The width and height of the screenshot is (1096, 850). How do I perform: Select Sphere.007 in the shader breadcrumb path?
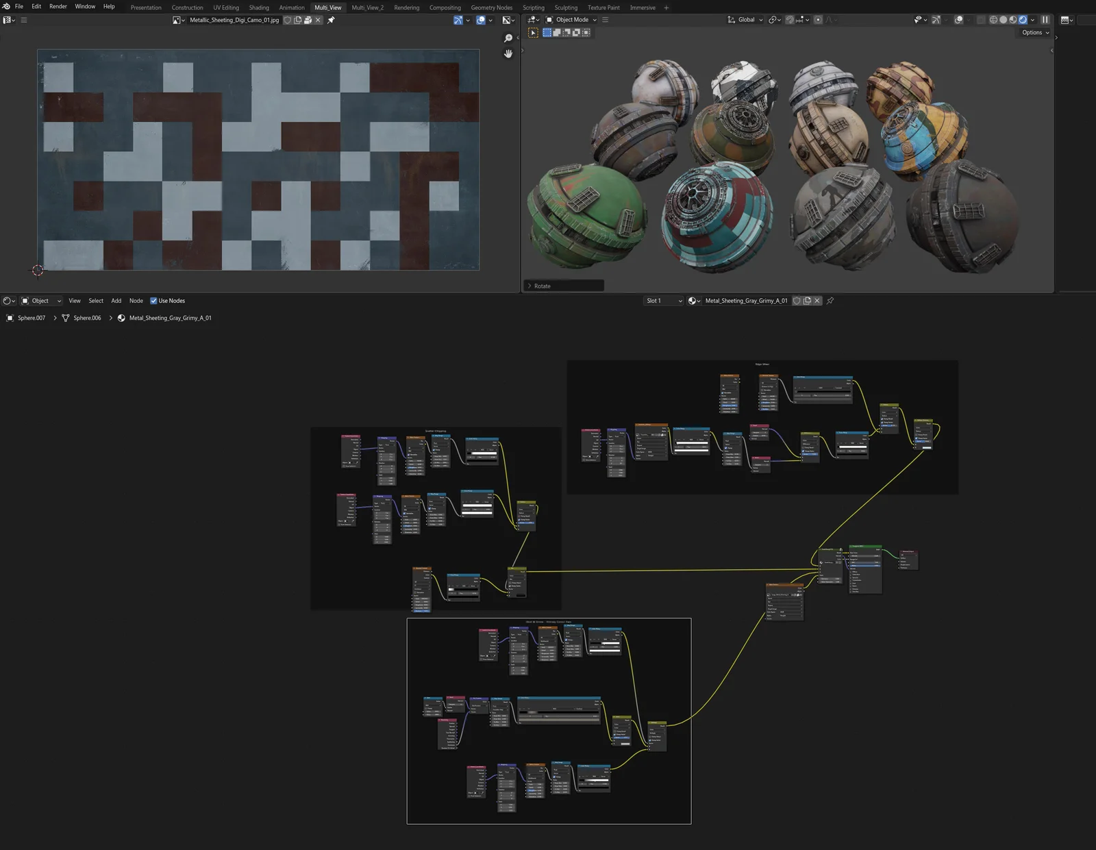32,318
